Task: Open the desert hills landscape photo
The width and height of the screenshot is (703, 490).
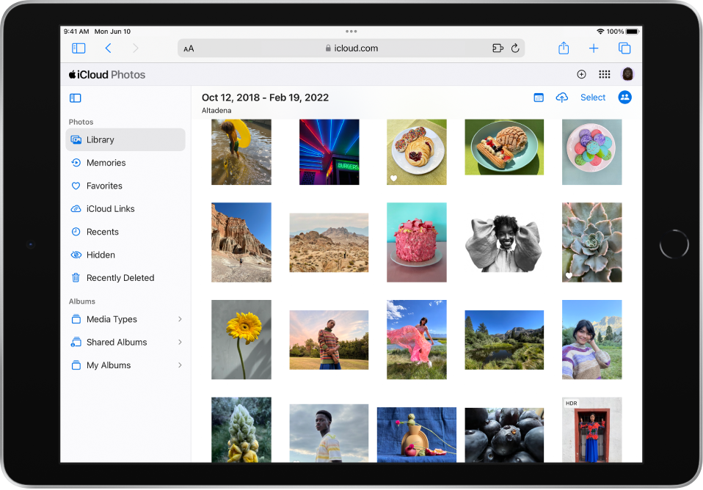Action: pos(329,243)
